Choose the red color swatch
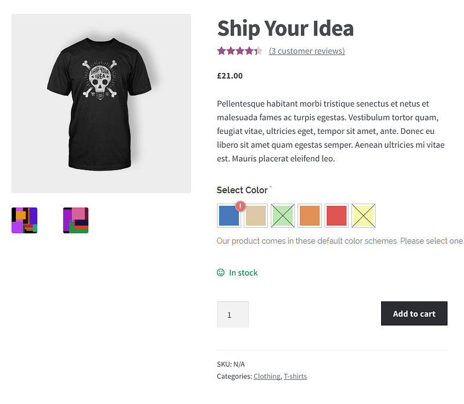 pyautogui.click(x=336, y=216)
